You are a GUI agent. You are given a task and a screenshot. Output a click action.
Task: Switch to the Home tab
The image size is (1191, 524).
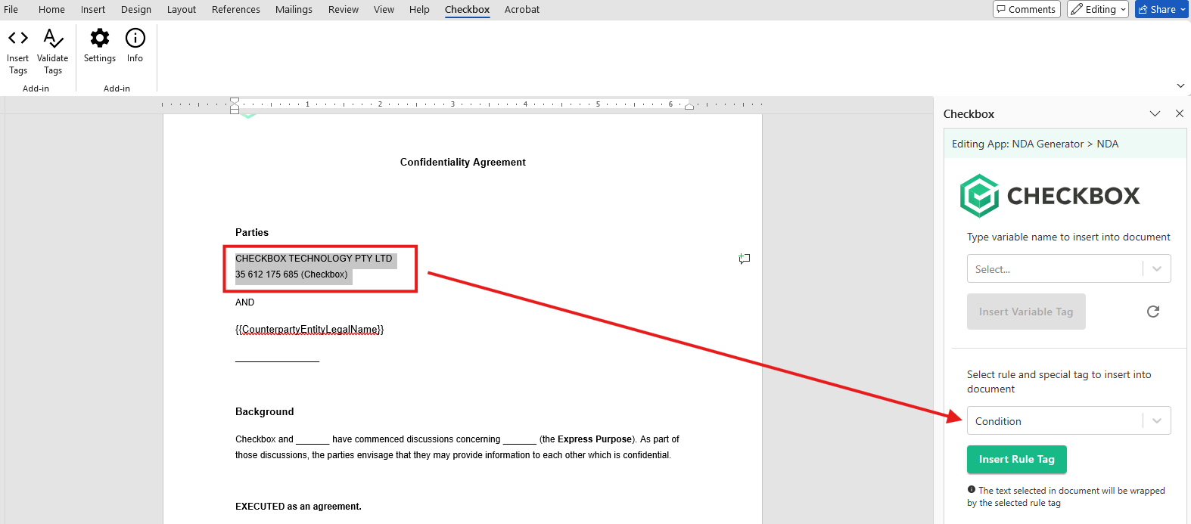tap(51, 9)
